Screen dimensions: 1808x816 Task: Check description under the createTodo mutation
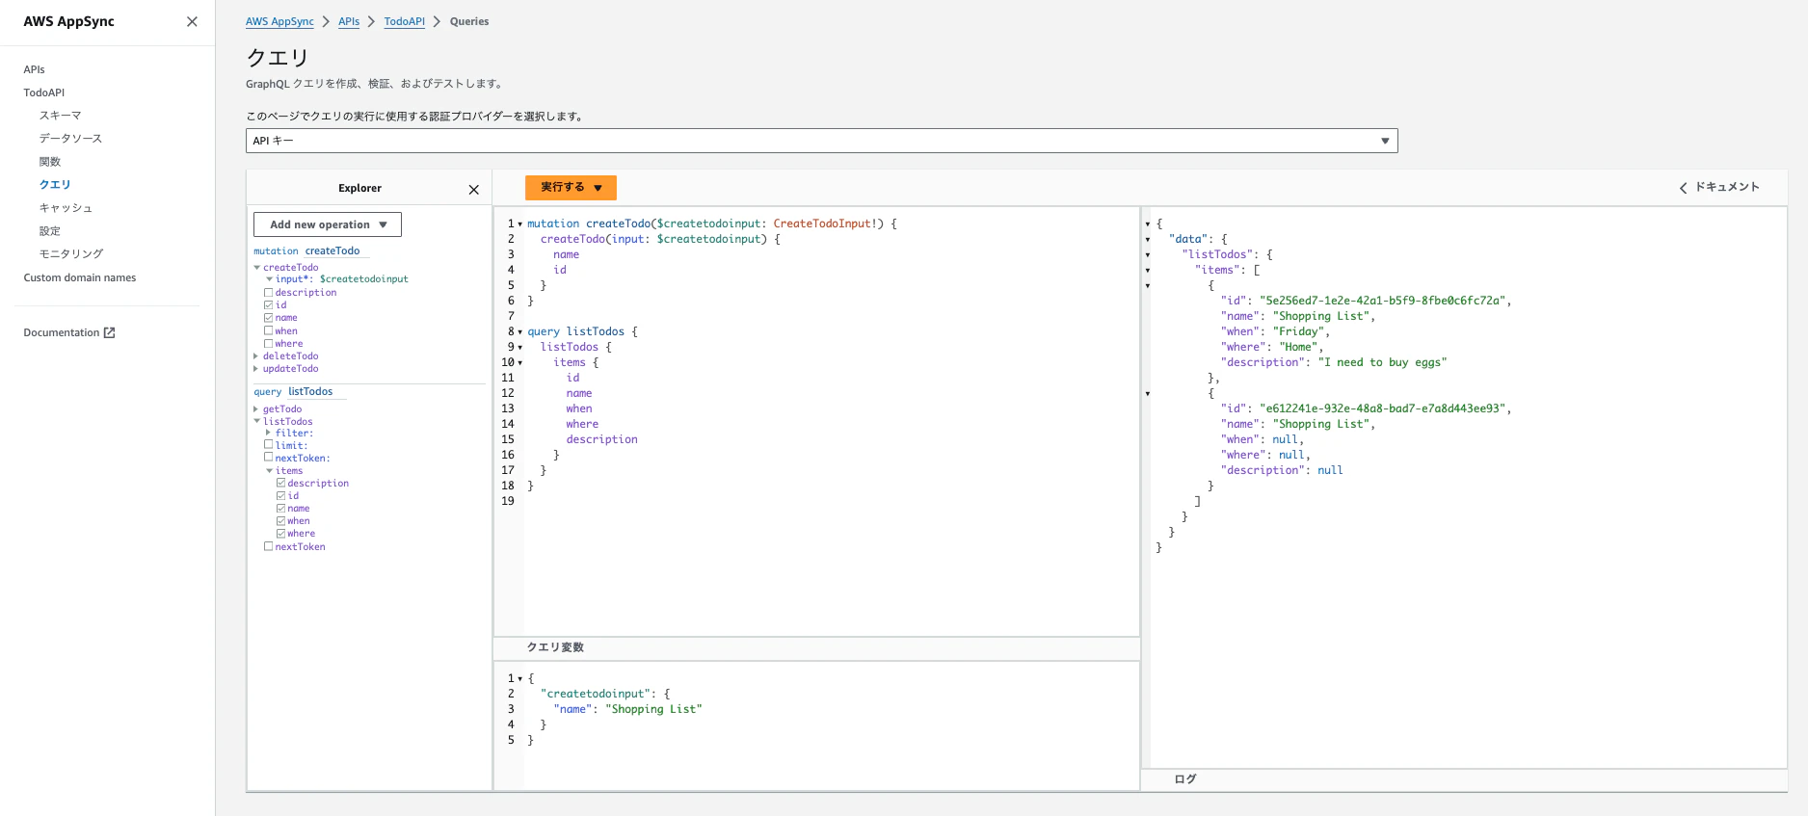point(269,293)
